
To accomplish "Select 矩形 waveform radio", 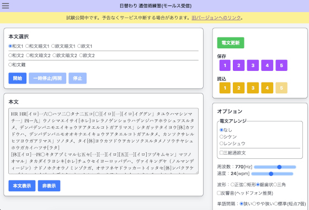I will [x=245, y=185].
